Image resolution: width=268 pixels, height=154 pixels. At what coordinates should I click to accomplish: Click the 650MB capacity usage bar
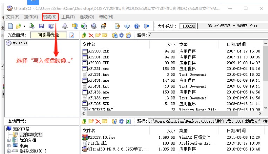click(x=233, y=26)
